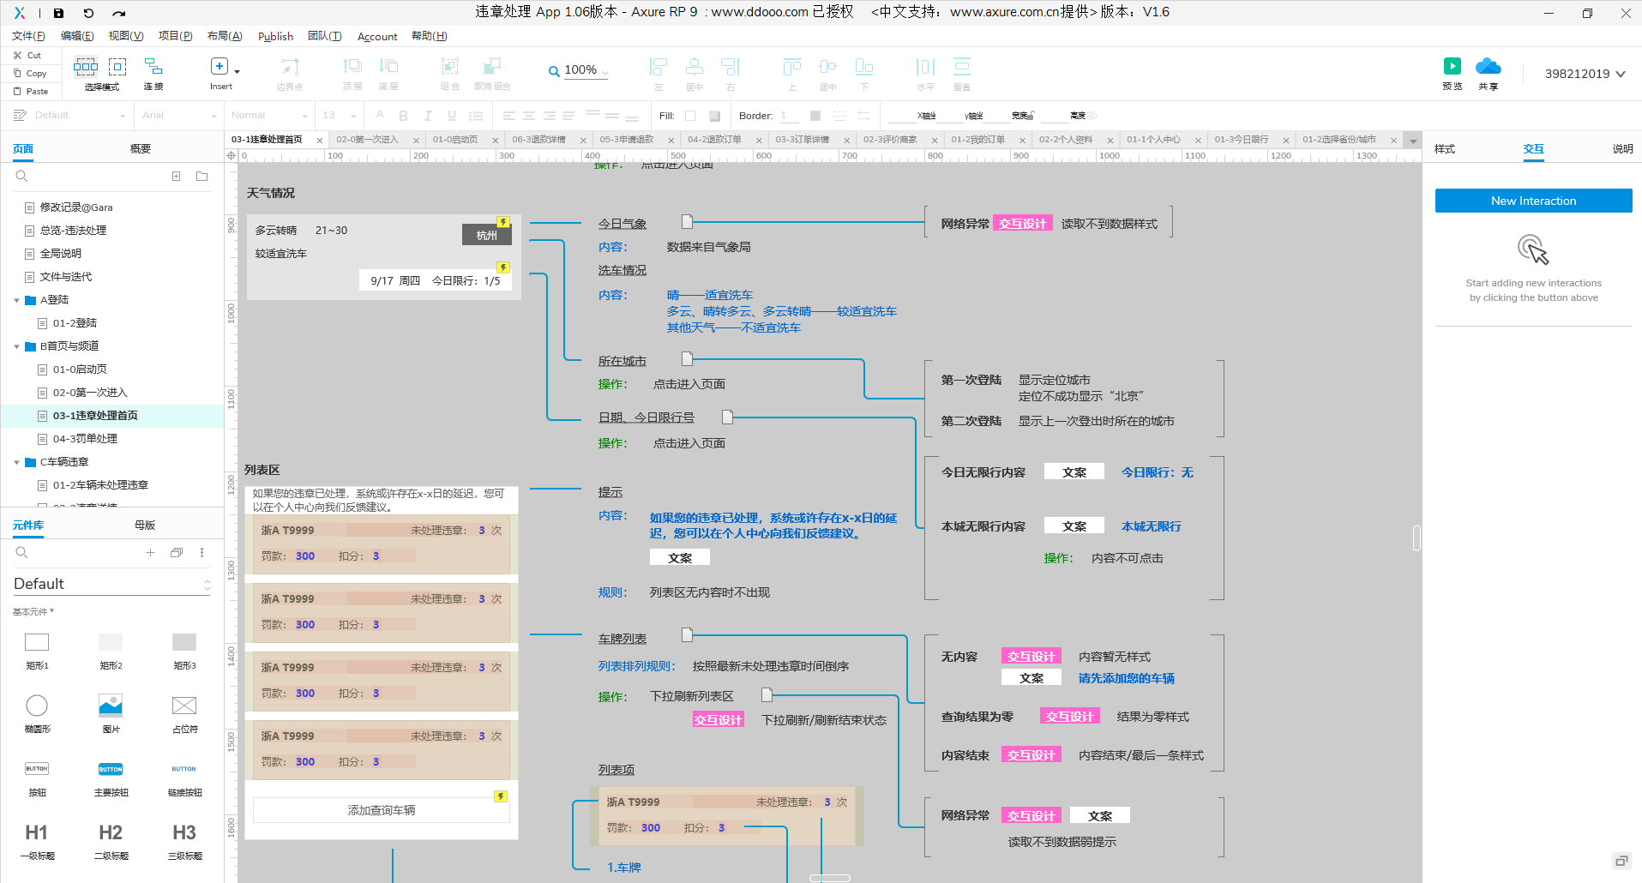
Task: Click the white Fill color swatch
Action: [x=690, y=116]
